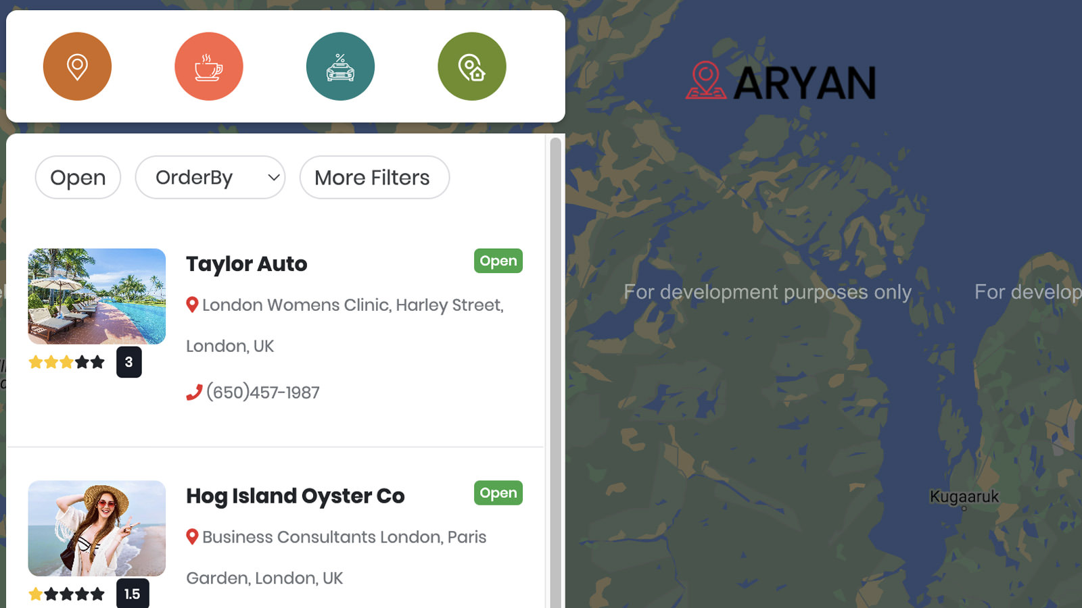Click the phone icon for Taylor Auto
1082x608 pixels.
pyautogui.click(x=194, y=392)
